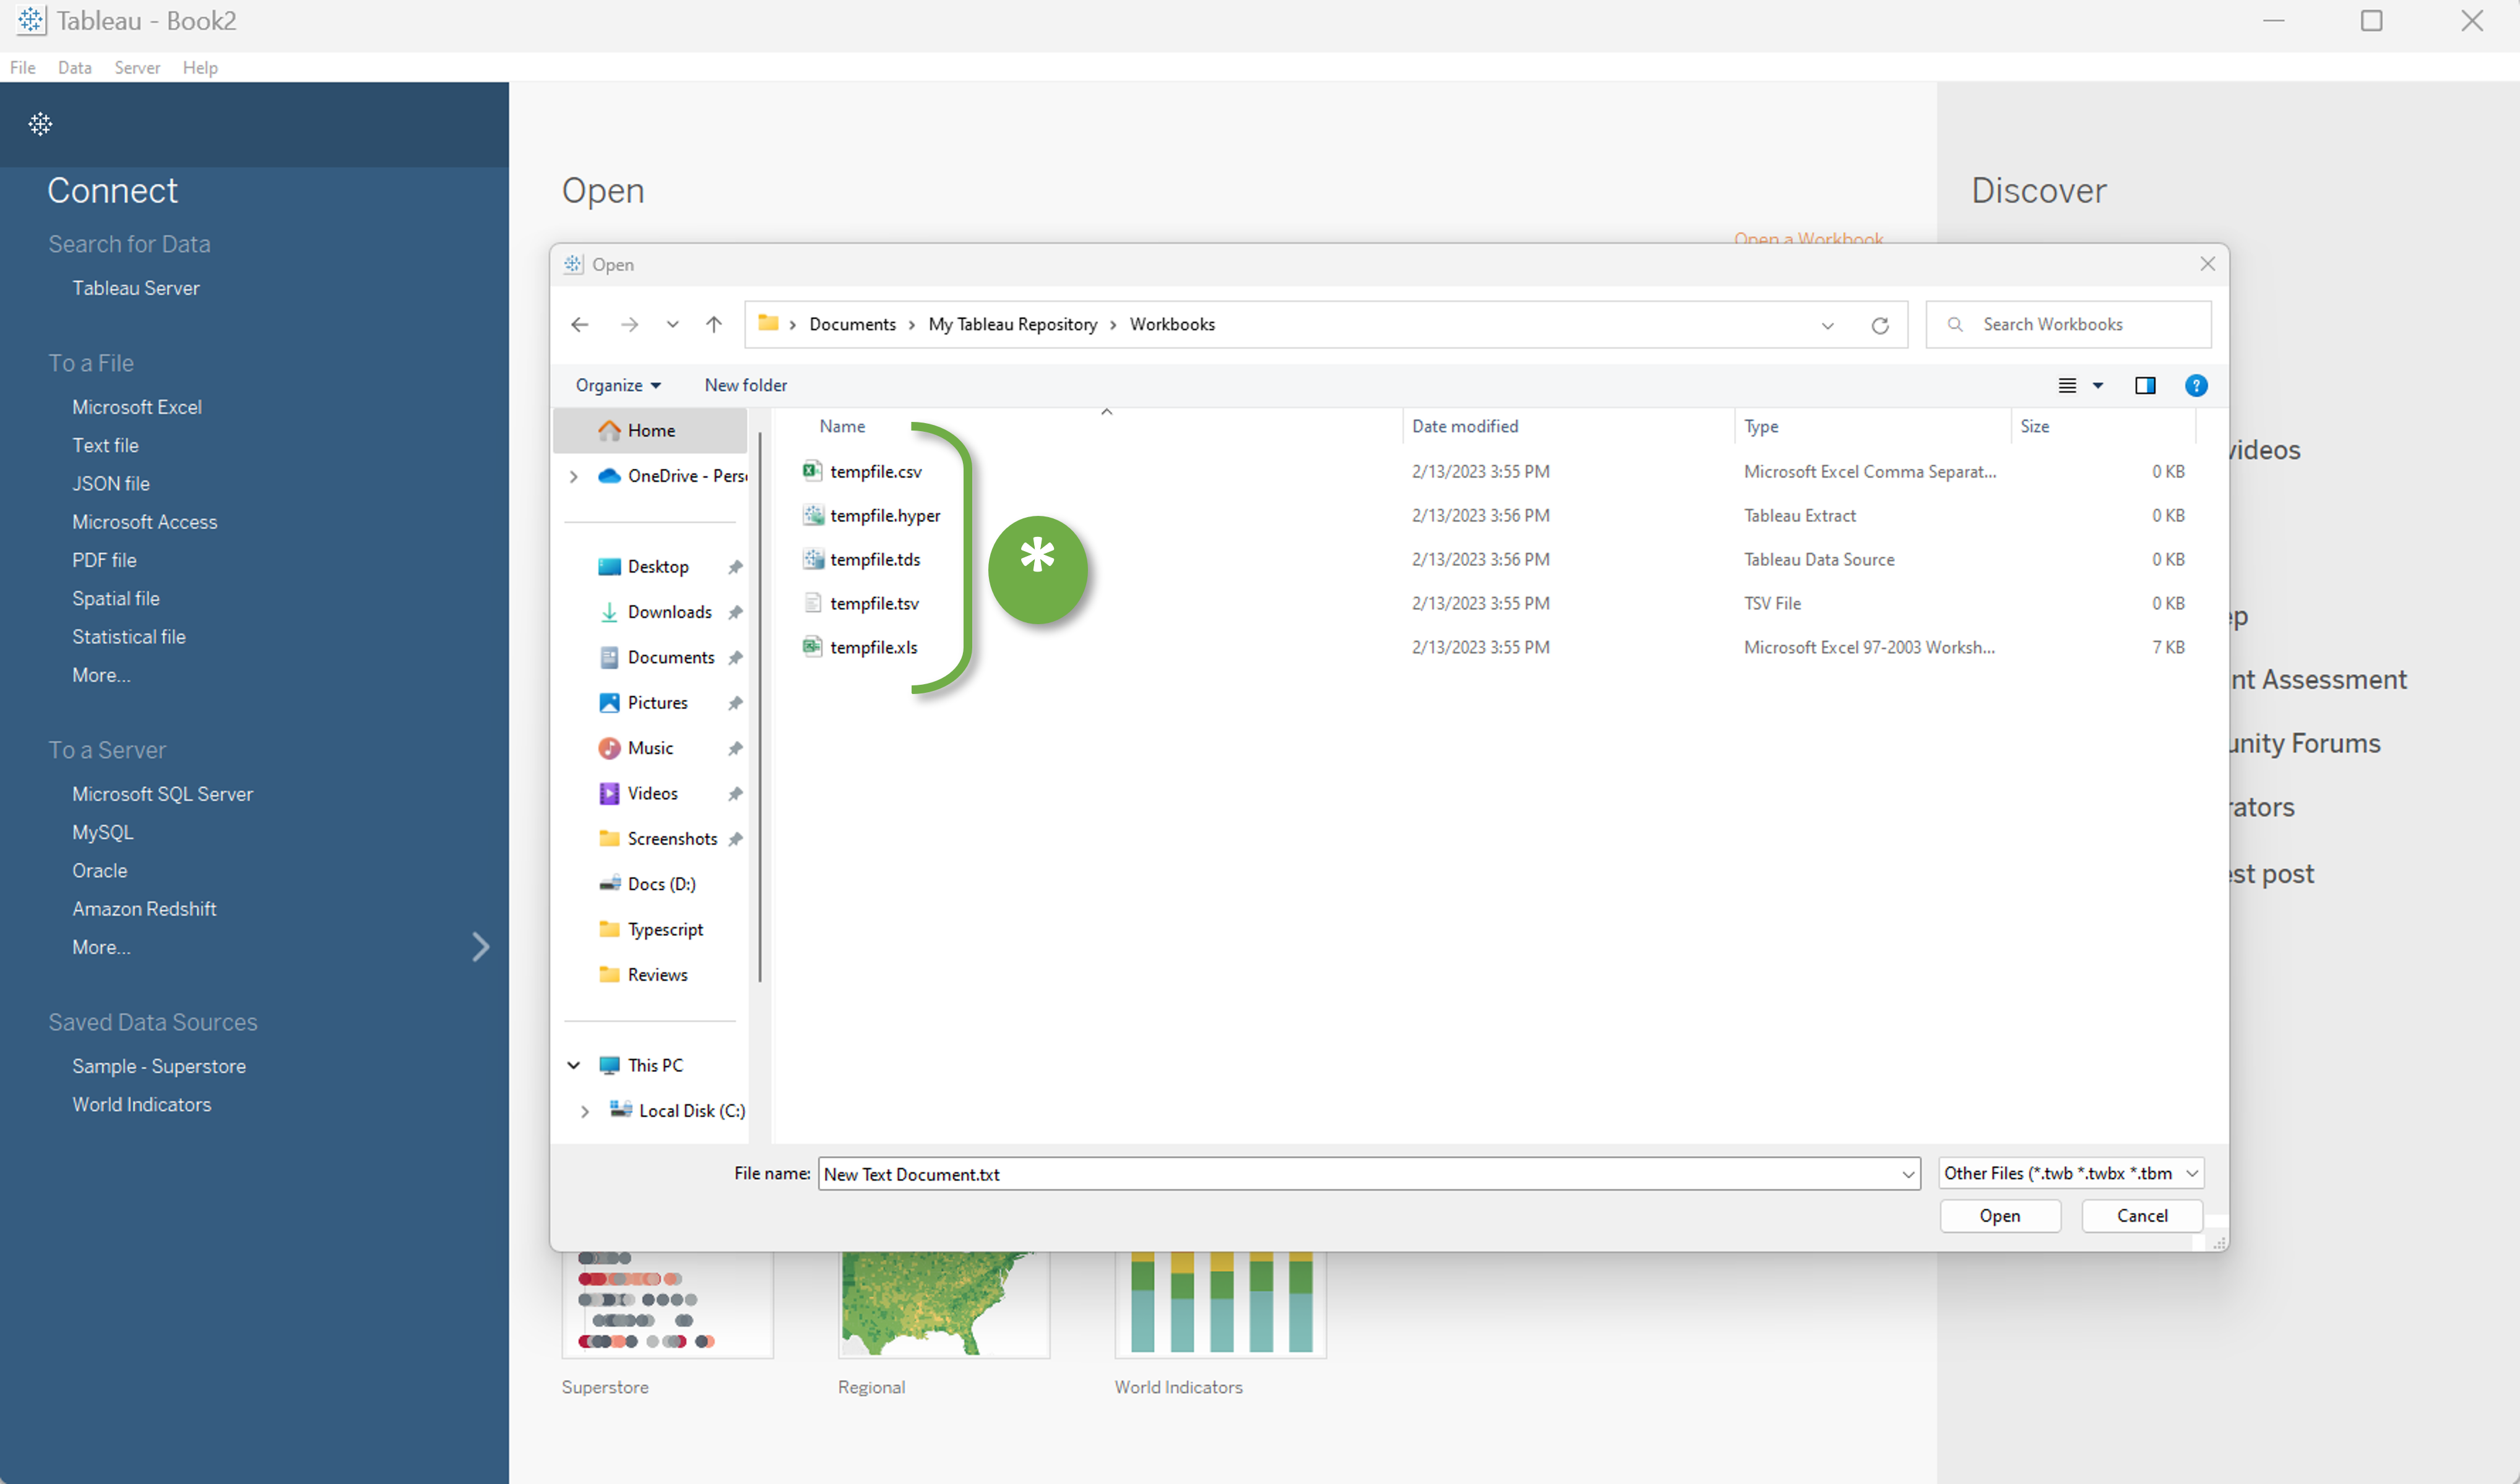Click the tempfile.tsv file icon
2520x1484 pixels.
813,603
